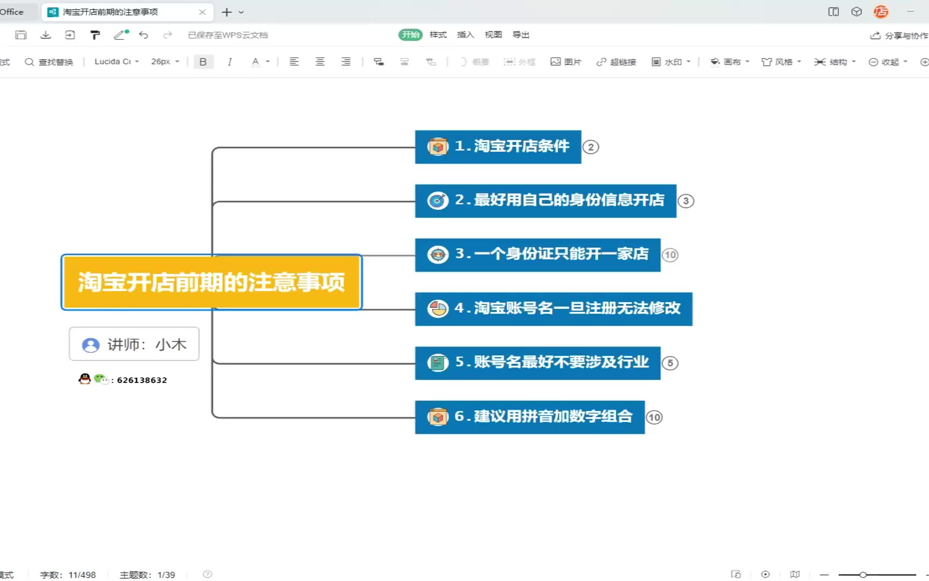Collapse subtopics badge on 淘宝开店条件

[591, 147]
